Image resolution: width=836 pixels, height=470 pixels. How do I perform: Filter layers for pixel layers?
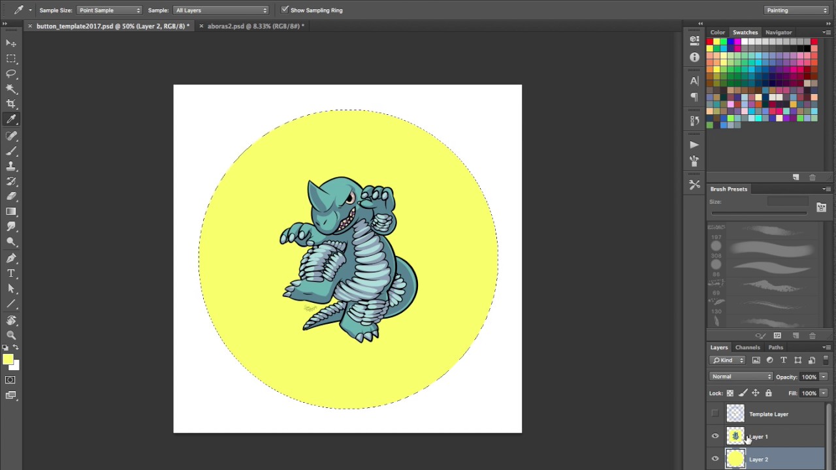[x=756, y=360]
